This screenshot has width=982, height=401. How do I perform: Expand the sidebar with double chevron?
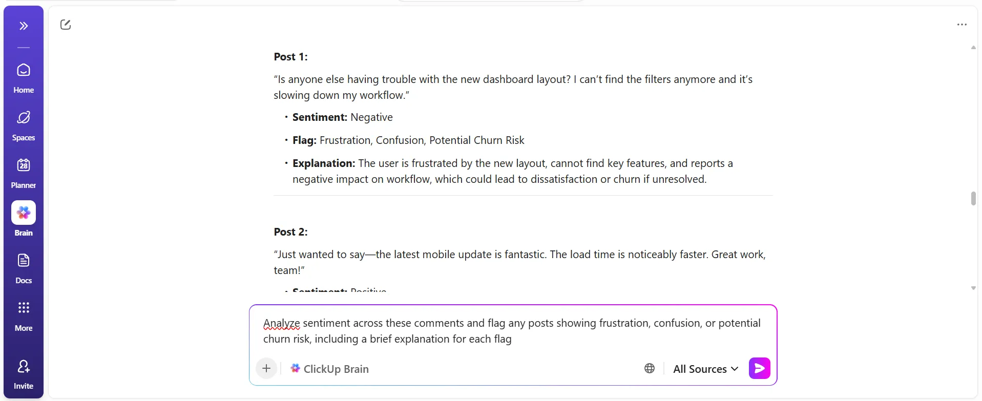coord(24,26)
